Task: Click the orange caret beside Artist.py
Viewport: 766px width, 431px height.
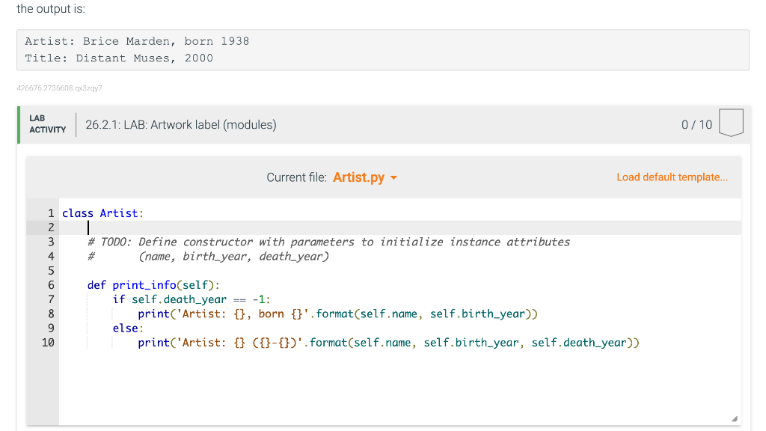Action: pos(393,178)
